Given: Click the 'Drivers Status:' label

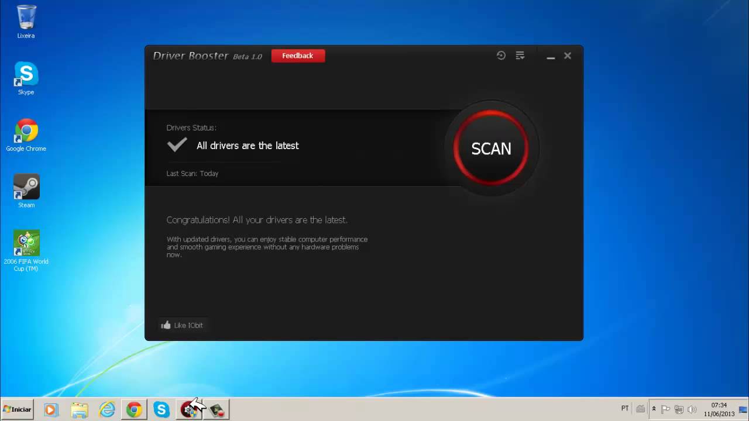Looking at the screenshot, I should click(x=191, y=127).
